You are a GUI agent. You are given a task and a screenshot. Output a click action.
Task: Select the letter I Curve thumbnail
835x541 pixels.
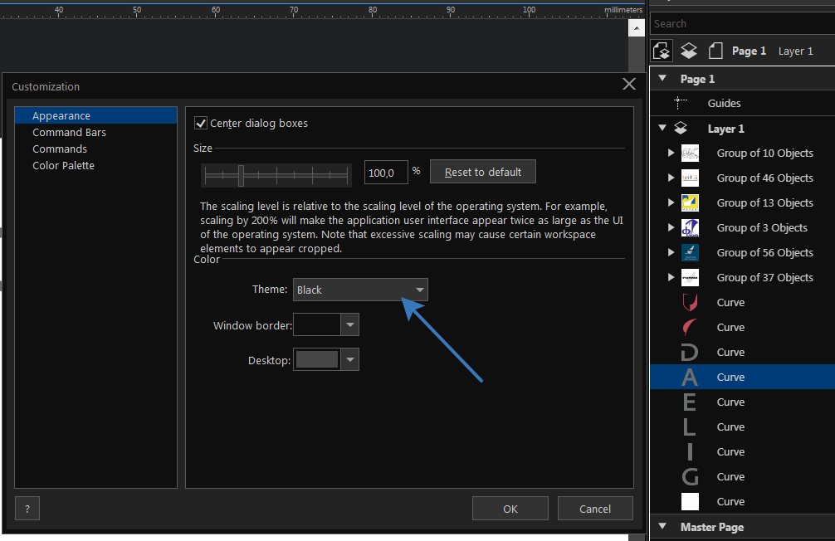690,452
